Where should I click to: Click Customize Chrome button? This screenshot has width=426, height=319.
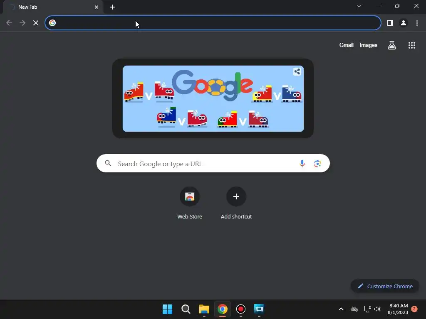[385, 286]
